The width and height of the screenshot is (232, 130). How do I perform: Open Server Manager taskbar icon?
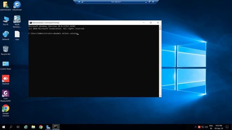(48, 127)
